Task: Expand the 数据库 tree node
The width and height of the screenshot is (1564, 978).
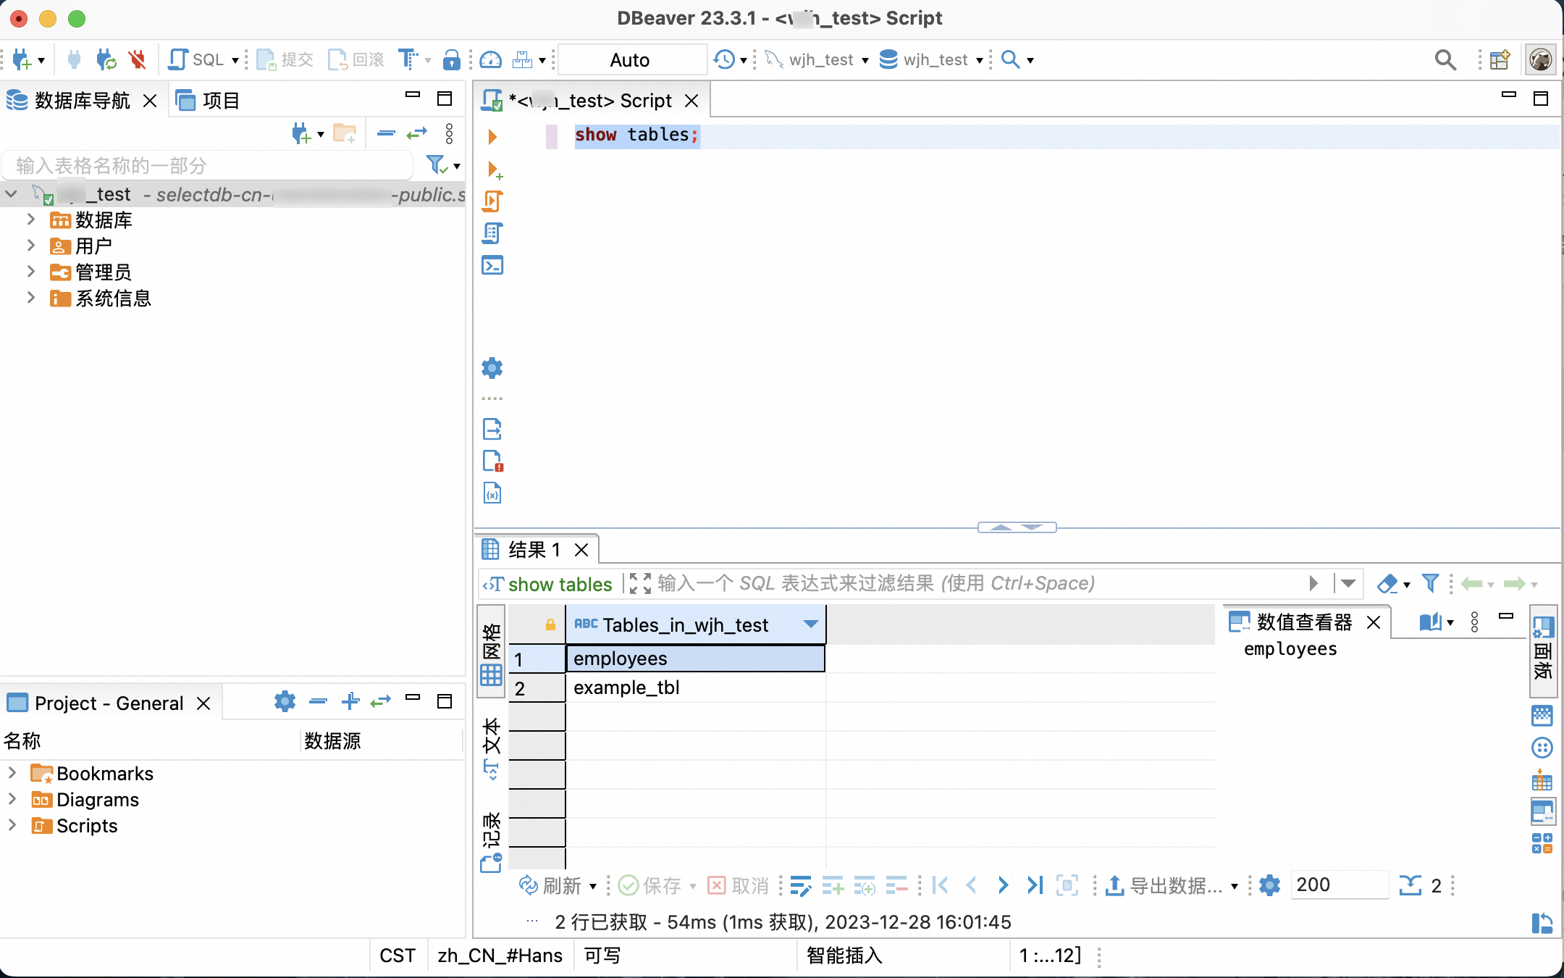Action: (x=31, y=220)
